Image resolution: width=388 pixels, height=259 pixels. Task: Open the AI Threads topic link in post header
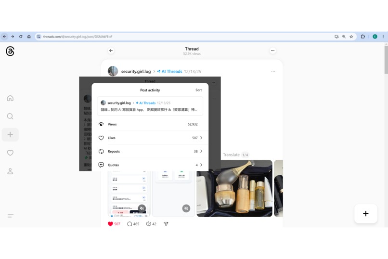pos(170,71)
